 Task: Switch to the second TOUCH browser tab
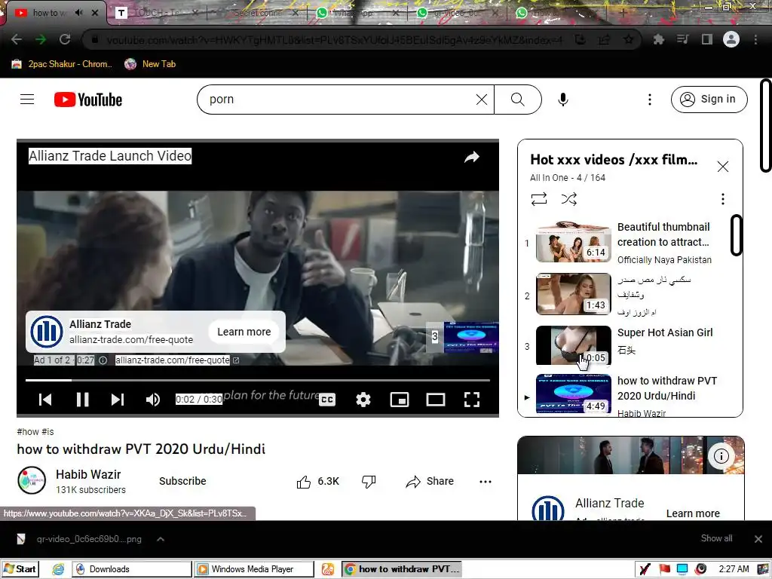pos(157,13)
